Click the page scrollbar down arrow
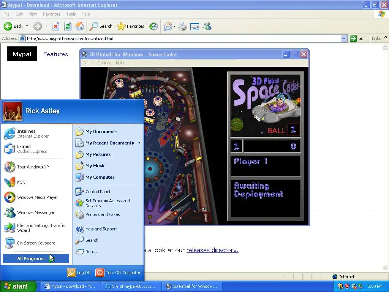The width and height of the screenshot is (389, 292). [385, 268]
